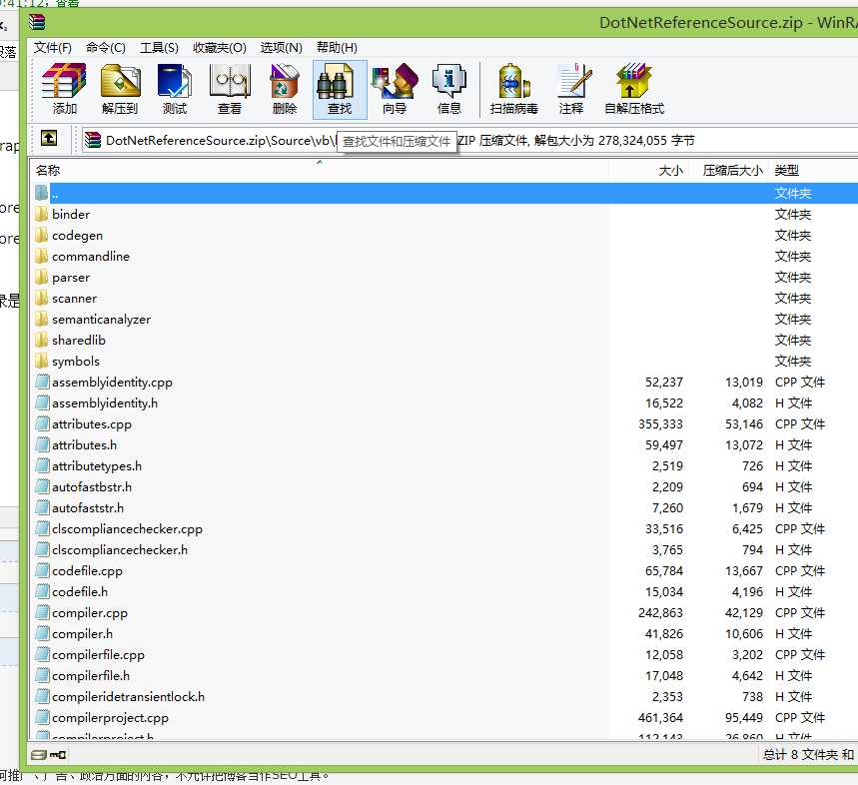858x785 pixels.
Task: Click the 扫描病毒 (Virus Scan) icon
Action: [x=514, y=89]
